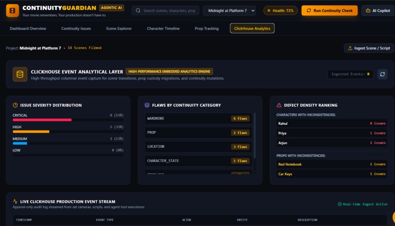This screenshot has width=395, height=226.
Task: Click the Health: 73% badge
Action: pyautogui.click(x=280, y=11)
